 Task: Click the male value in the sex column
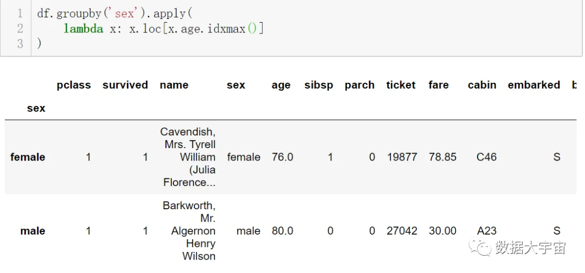[x=249, y=231]
